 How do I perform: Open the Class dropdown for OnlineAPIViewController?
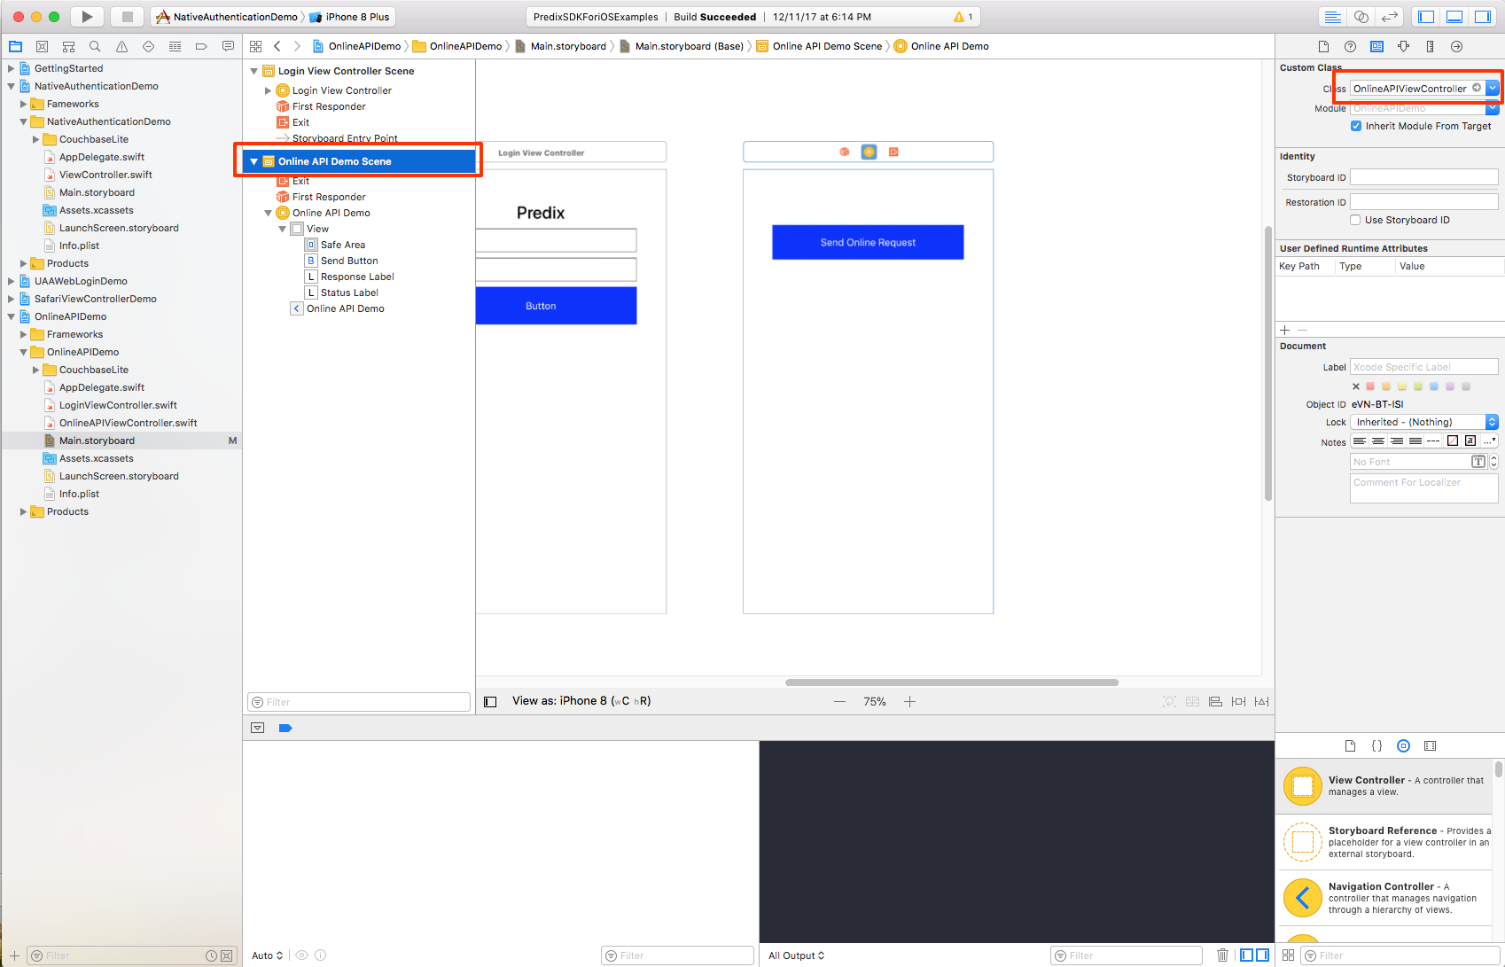click(x=1493, y=88)
